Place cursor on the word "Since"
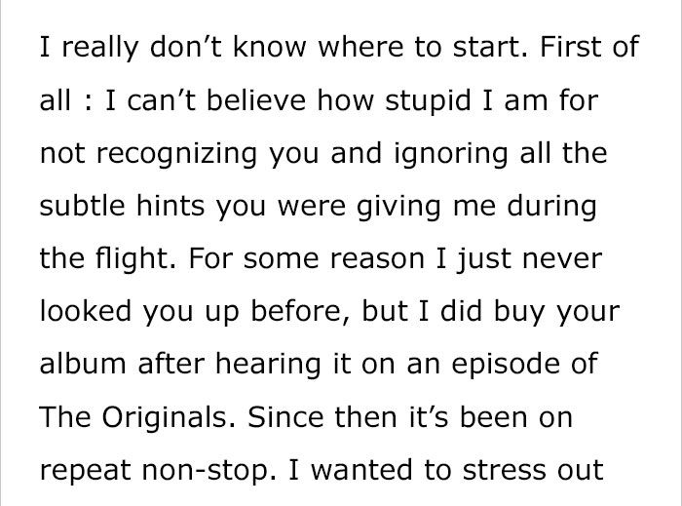The width and height of the screenshot is (682, 506). (x=285, y=417)
